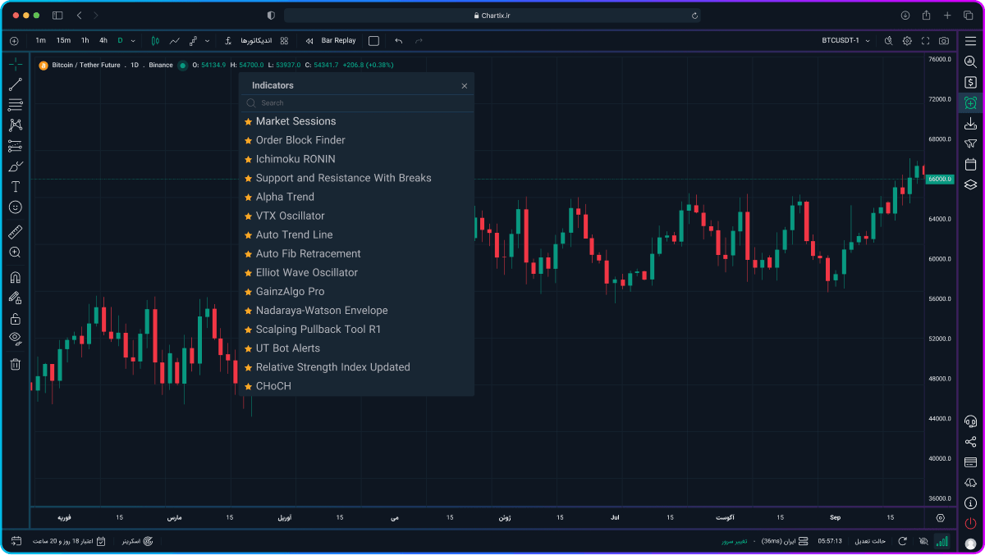Open the calendar icon in right sidebar
The width and height of the screenshot is (985, 555).
[970, 164]
